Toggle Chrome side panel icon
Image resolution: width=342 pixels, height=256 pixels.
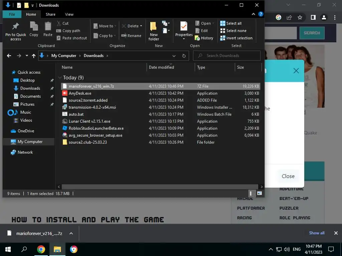tap(313, 17)
